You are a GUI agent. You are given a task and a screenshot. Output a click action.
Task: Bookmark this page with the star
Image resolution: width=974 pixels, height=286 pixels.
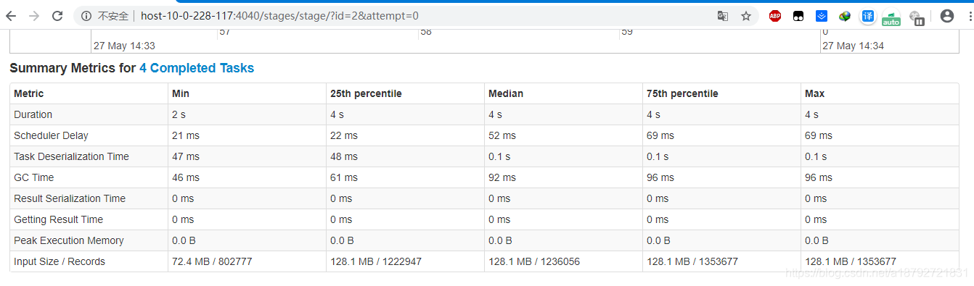tap(746, 16)
